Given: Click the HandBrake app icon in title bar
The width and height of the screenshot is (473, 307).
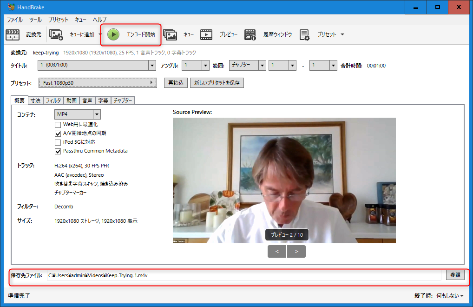Looking at the screenshot, I should [11, 7].
